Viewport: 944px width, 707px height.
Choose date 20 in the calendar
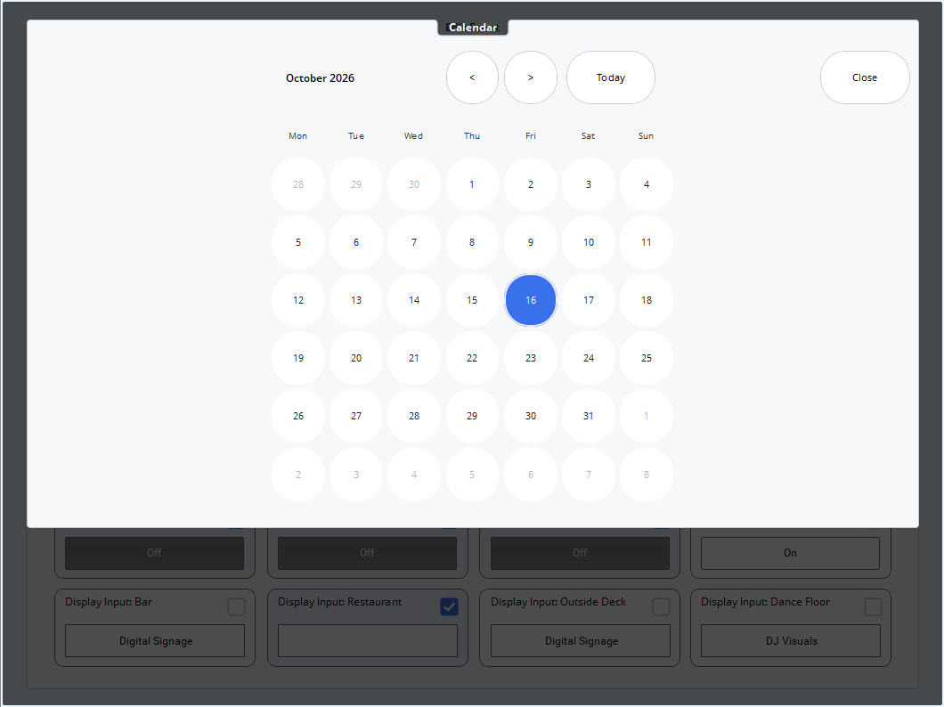[356, 358]
